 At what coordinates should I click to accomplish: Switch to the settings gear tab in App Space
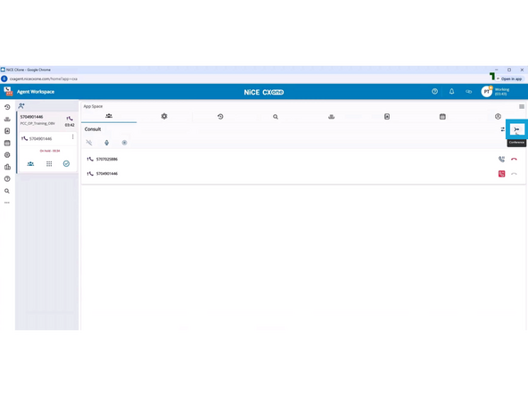click(x=164, y=117)
